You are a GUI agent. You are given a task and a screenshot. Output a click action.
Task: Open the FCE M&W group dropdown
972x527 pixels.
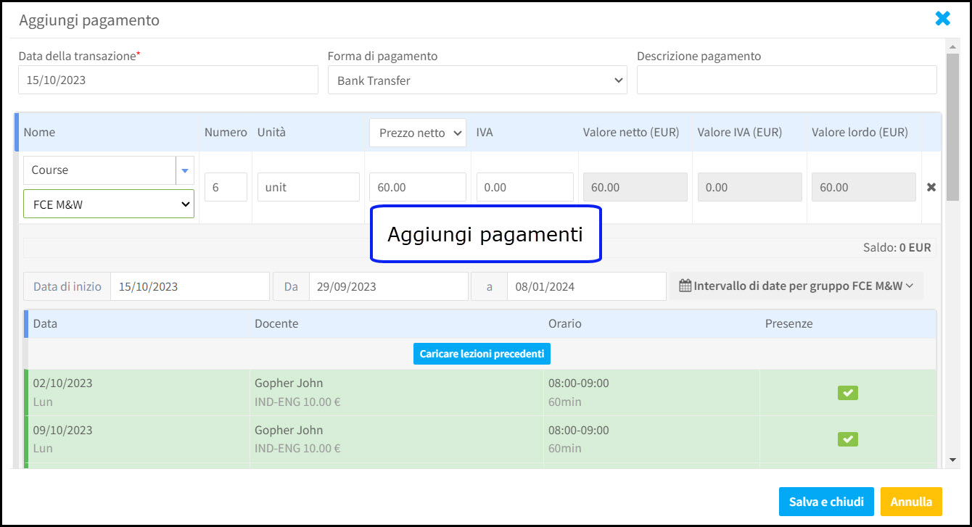pyautogui.click(x=109, y=204)
